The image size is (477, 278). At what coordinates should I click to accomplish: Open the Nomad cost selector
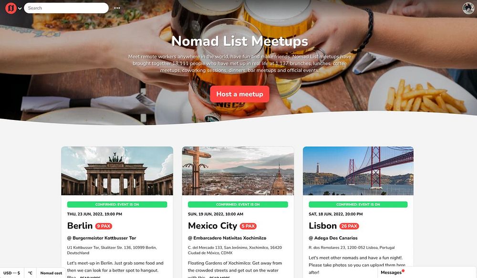pyautogui.click(x=51, y=273)
